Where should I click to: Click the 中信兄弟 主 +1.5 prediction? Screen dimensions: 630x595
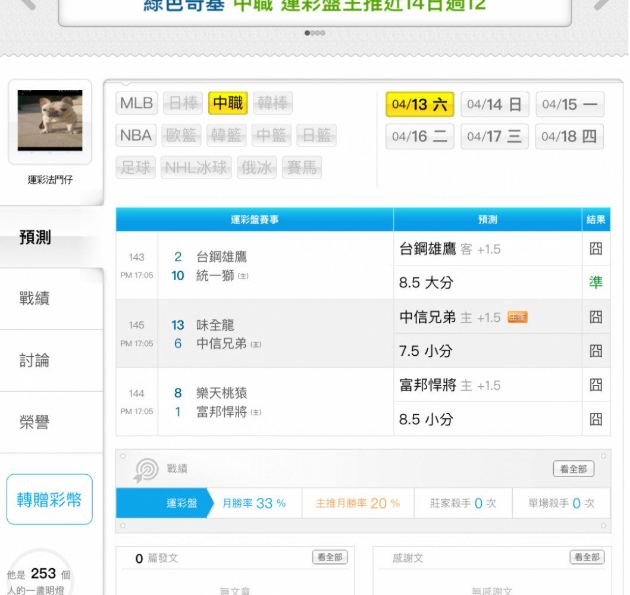[450, 317]
